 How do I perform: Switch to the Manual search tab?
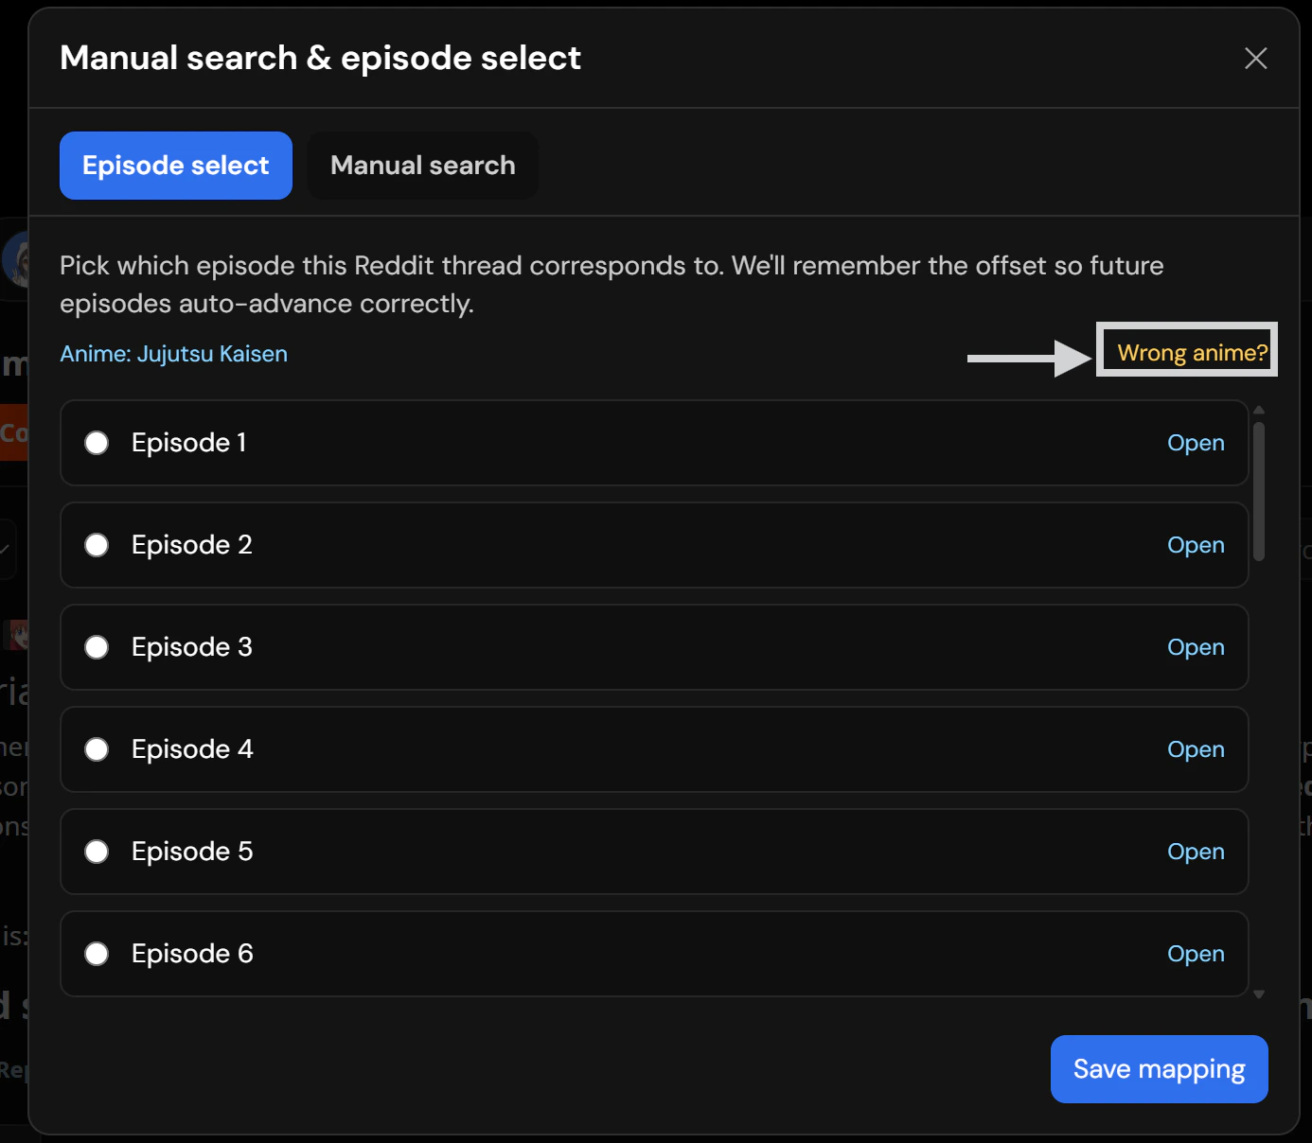422,166
